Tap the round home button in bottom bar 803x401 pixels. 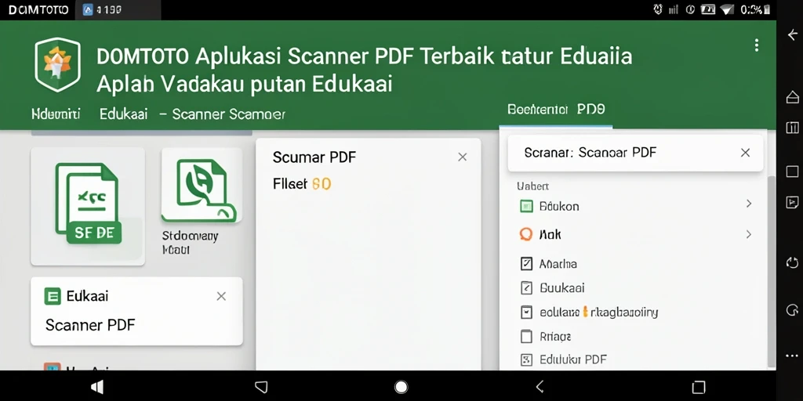coord(401,387)
